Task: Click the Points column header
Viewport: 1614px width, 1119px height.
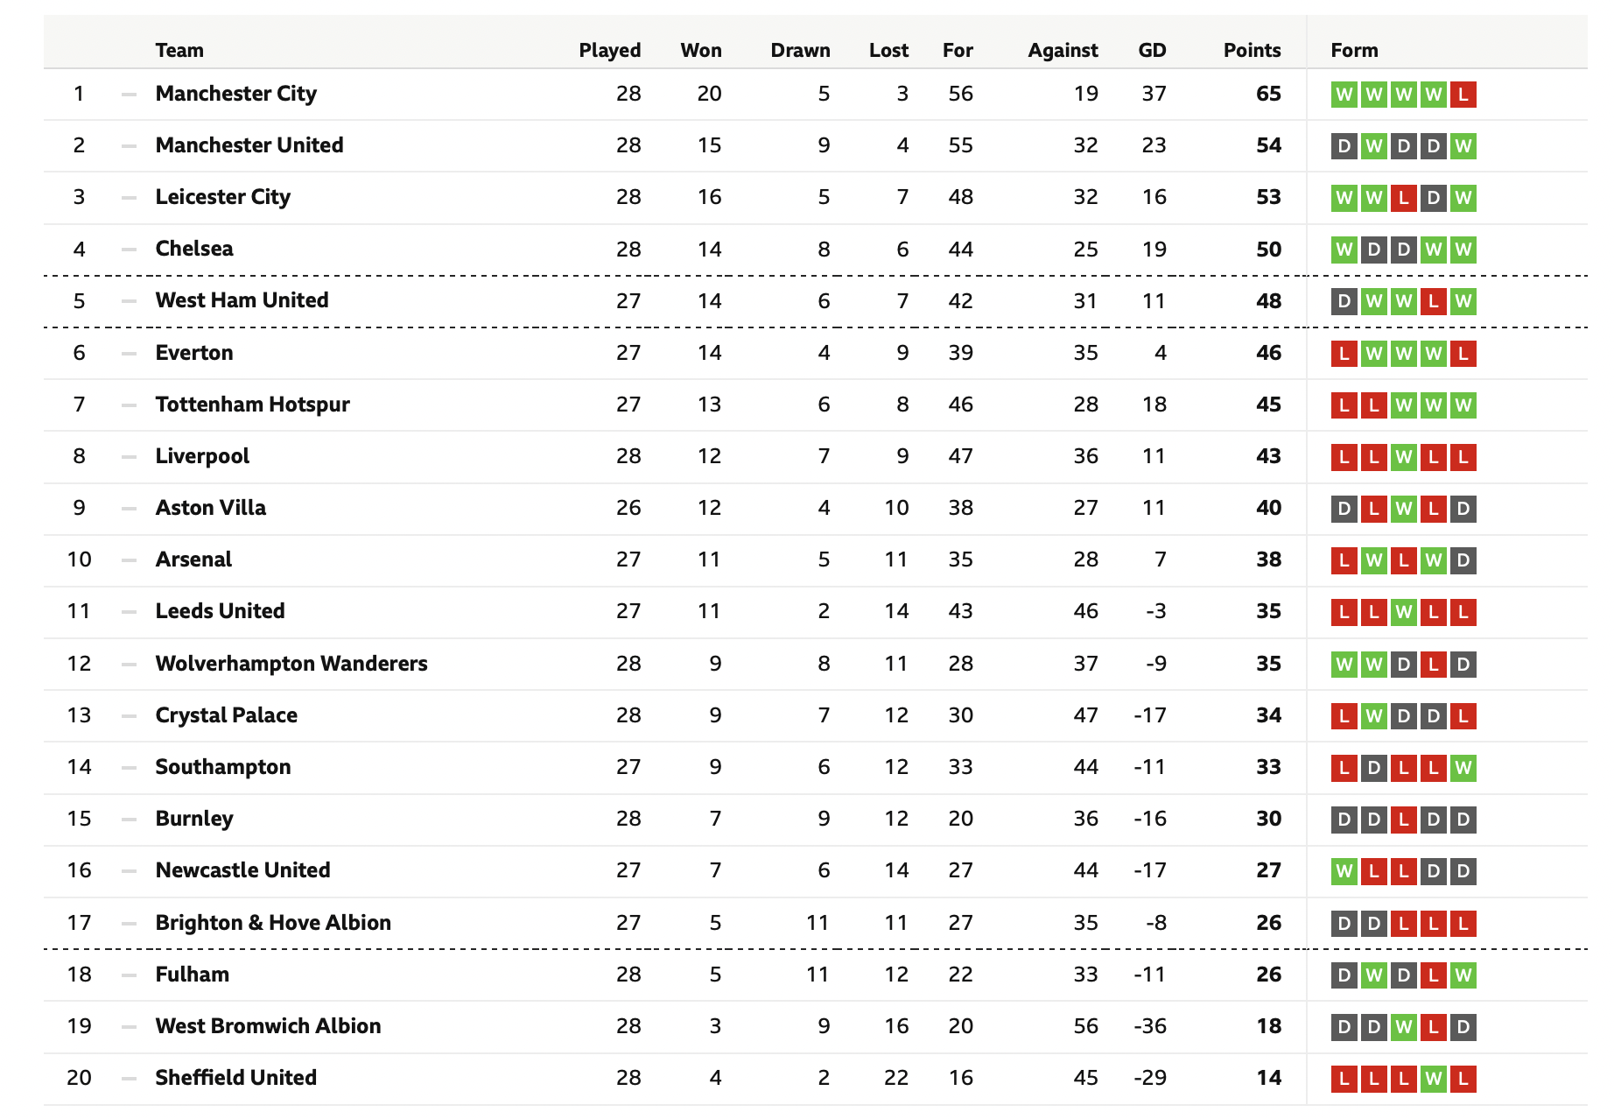Action: click(1252, 50)
